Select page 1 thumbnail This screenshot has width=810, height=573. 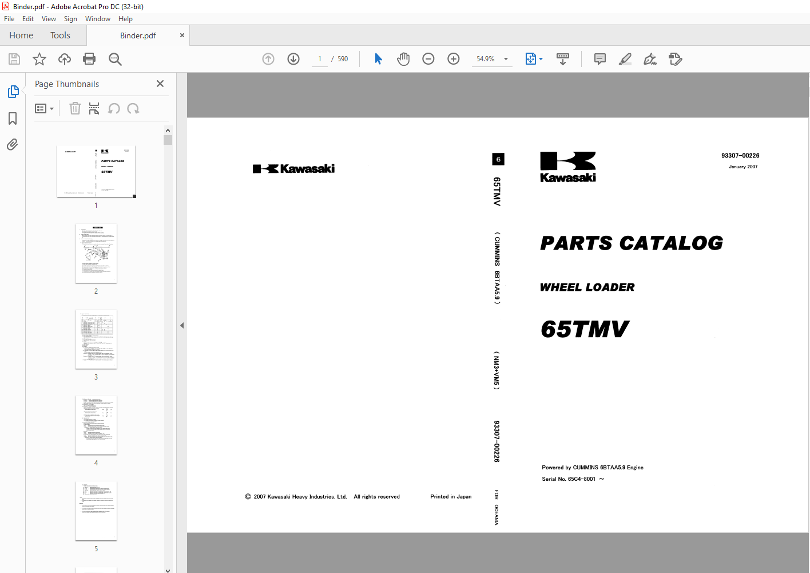pos(96,171)
